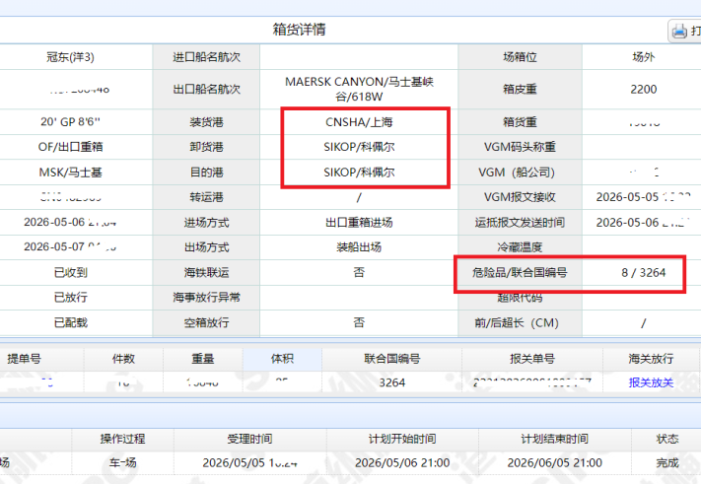
Task: Click the 8 / 3264 dangerous goods value
Action: coord(644,273)
